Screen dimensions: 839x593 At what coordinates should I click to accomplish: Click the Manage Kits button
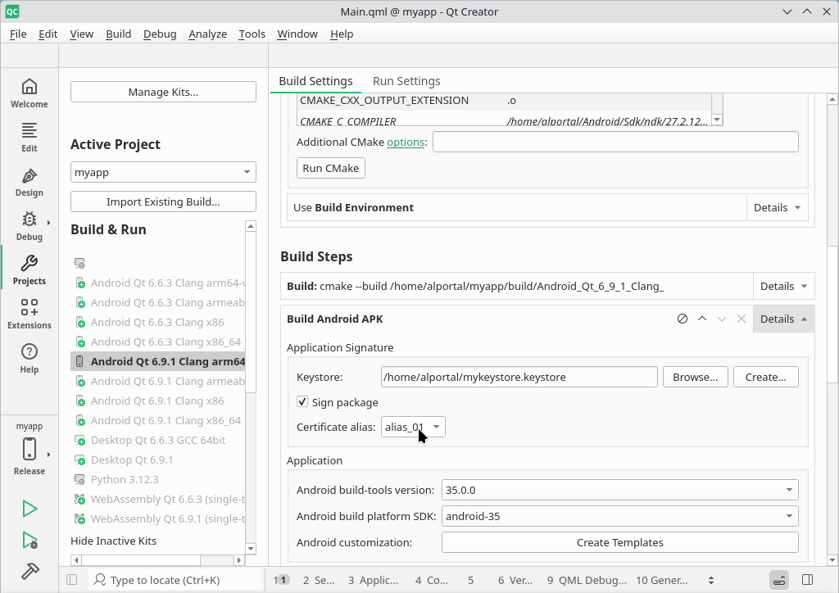click(163, 92)
